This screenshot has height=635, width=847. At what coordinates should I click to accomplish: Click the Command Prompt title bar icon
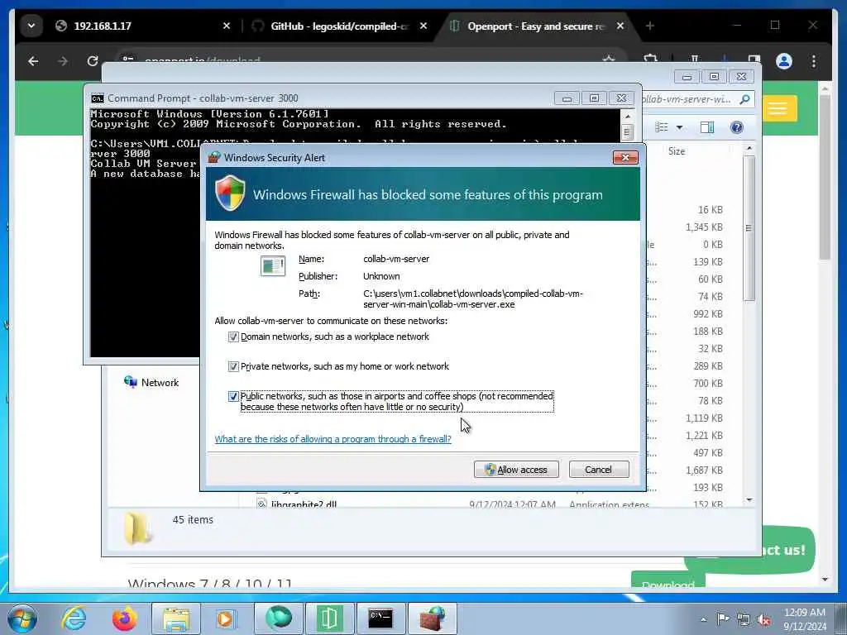(x=98, y=98)
